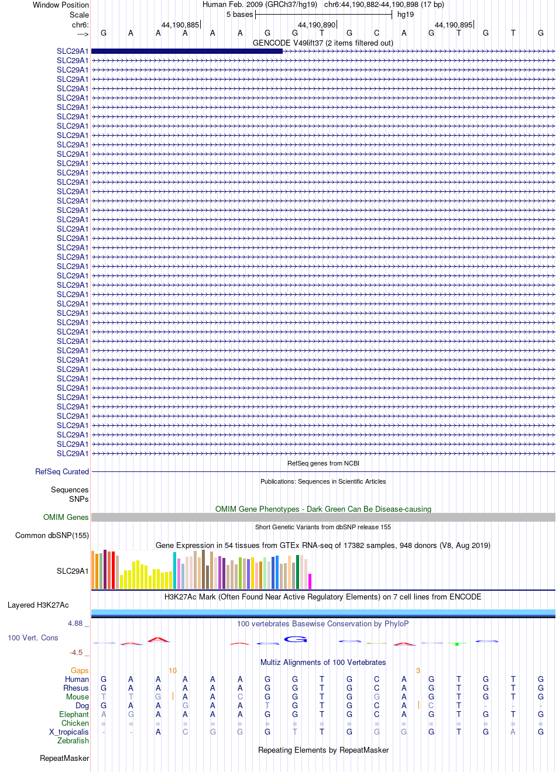
Task: Click SLC29A1 label beside the GTEx bar chart
Action: [x=73, y=571]
